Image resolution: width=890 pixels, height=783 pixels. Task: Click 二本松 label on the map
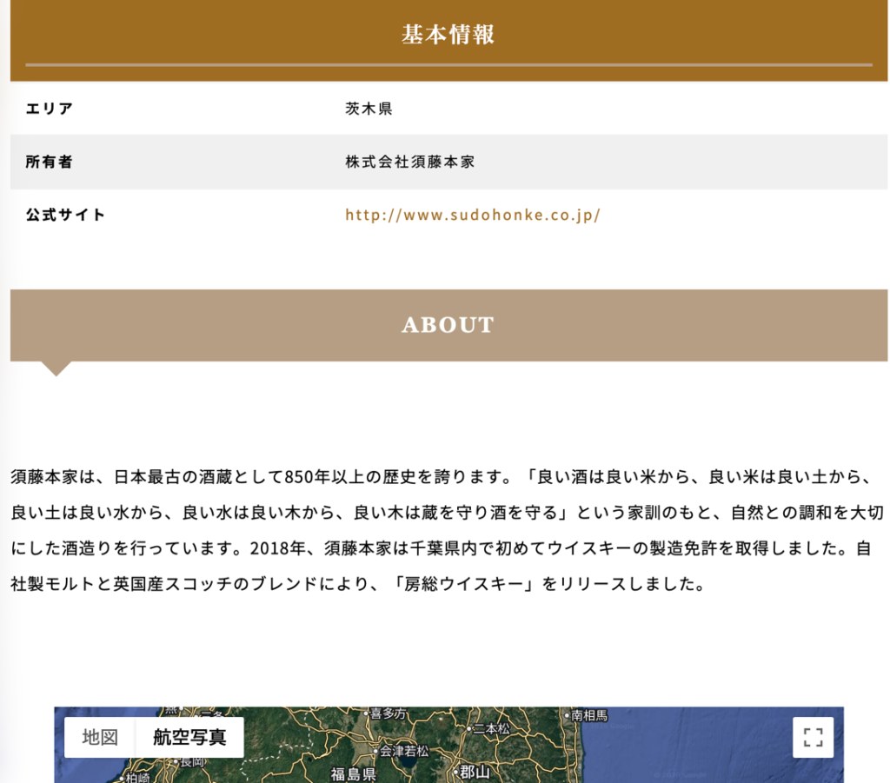(492, 728)
